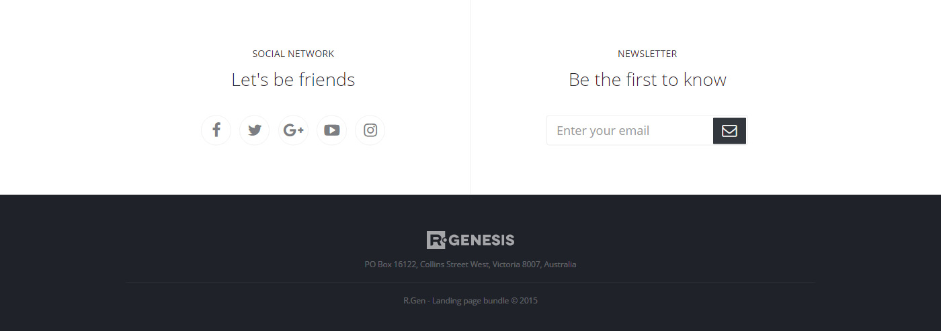Click the '© 2015' copyright year

pyautogui.click(x=524, y=301)
